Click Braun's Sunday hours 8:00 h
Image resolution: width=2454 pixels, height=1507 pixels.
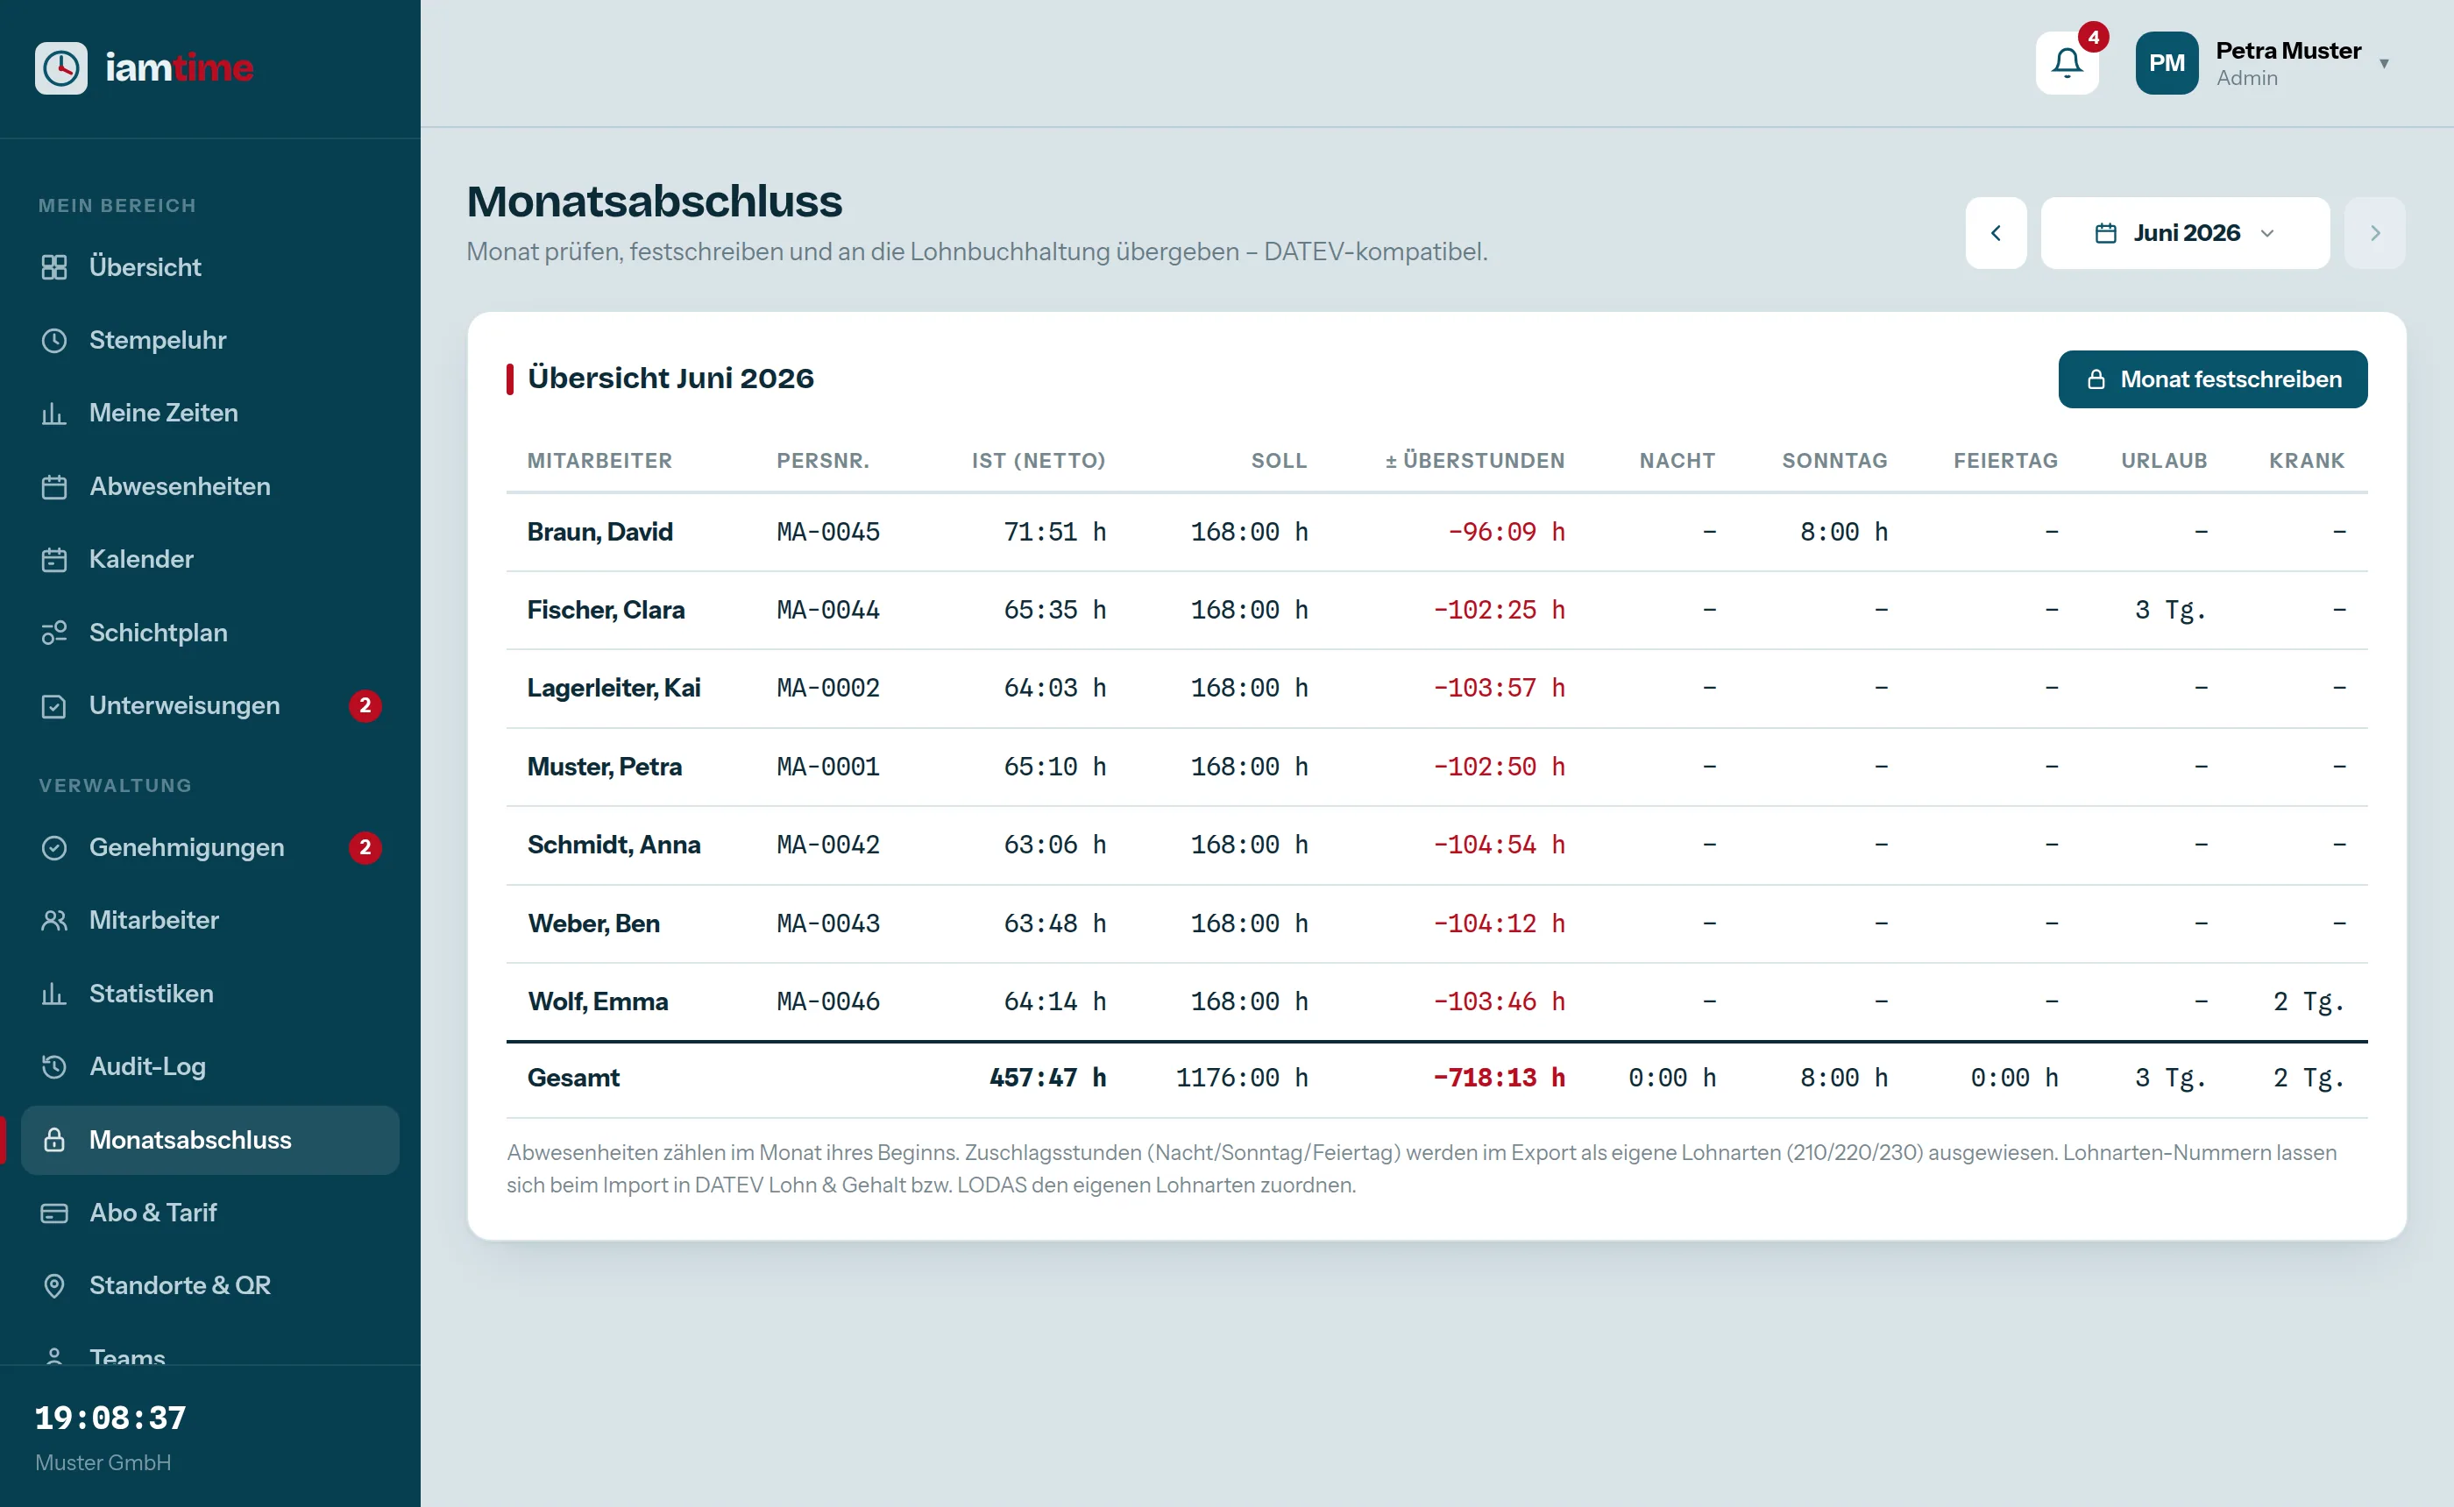click(1844, 532)
